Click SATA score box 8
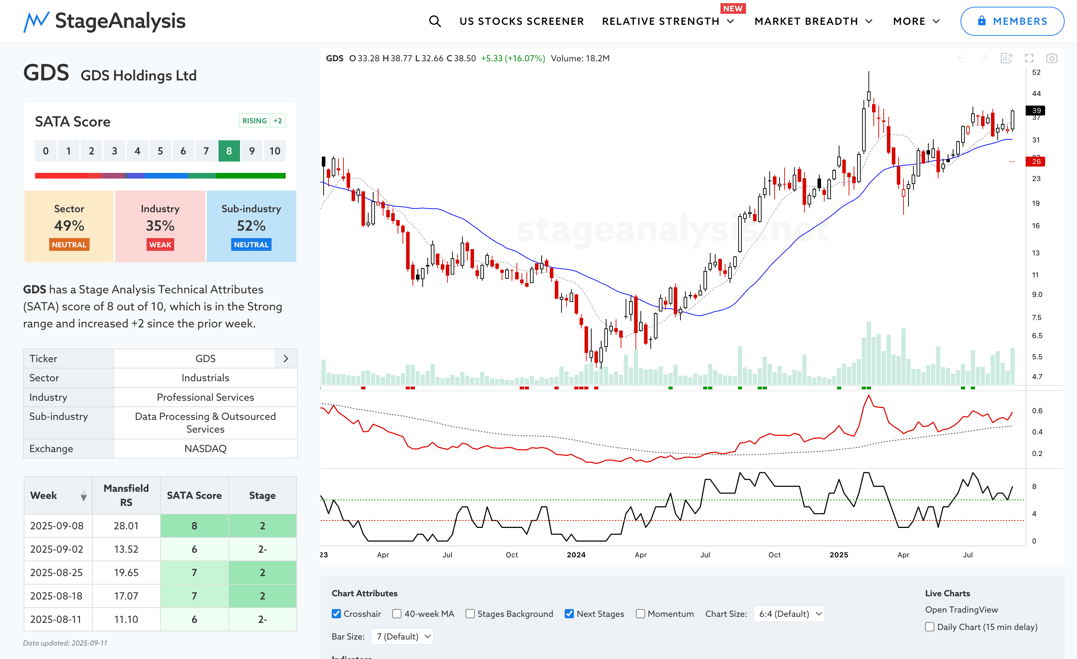 pos(229,151)
